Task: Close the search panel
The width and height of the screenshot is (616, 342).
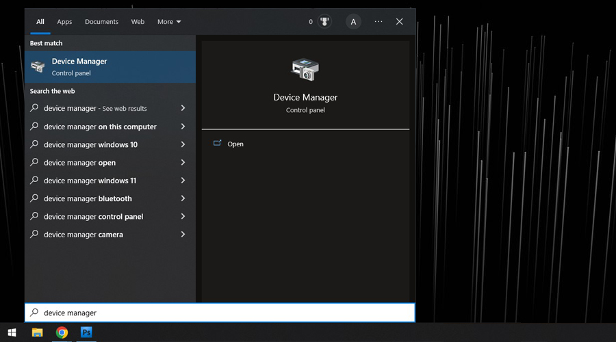Action: coord(399,22)
